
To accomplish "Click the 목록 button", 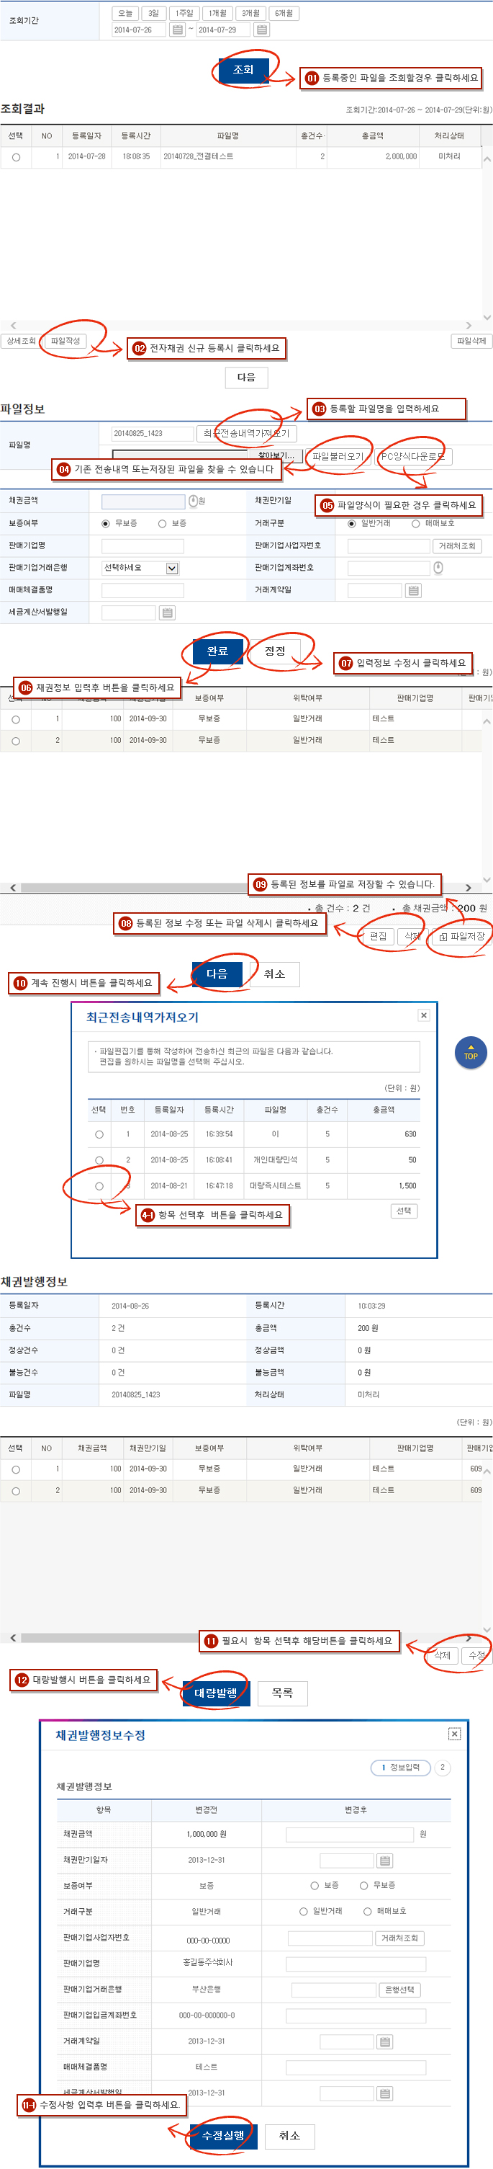I will 283,1693.
